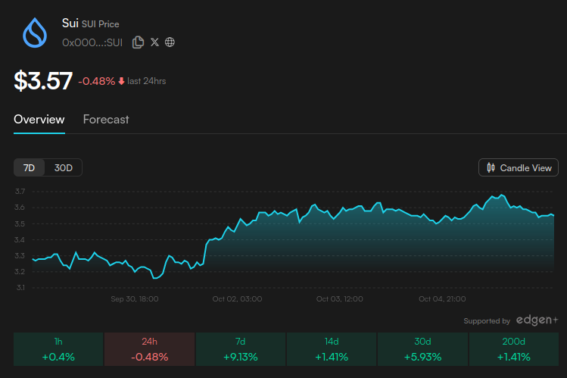Select the 200d change tile
Image resolution: width=567 pixels, height=378 pixels.
tap(513, 349)
